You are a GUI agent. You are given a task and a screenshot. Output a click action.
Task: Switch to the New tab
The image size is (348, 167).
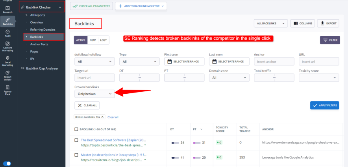[x=93, y=40]
